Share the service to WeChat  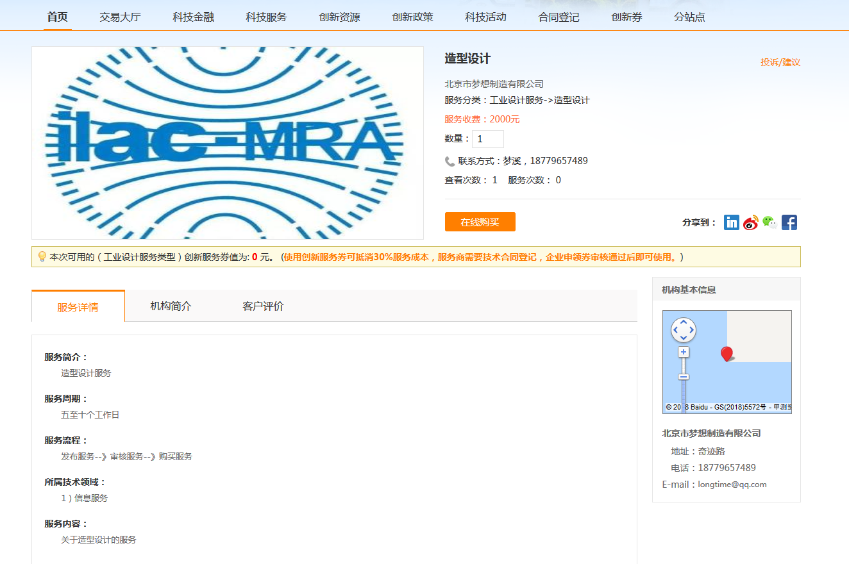770,222
